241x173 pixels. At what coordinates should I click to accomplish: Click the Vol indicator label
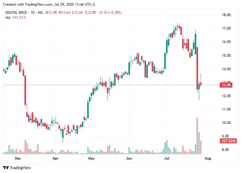click(x=8, y=18)
